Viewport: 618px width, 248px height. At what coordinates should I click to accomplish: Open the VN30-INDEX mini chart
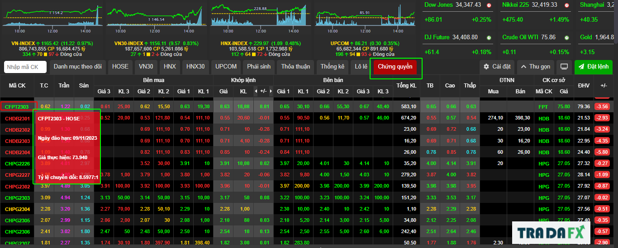(x=156, y=17)
